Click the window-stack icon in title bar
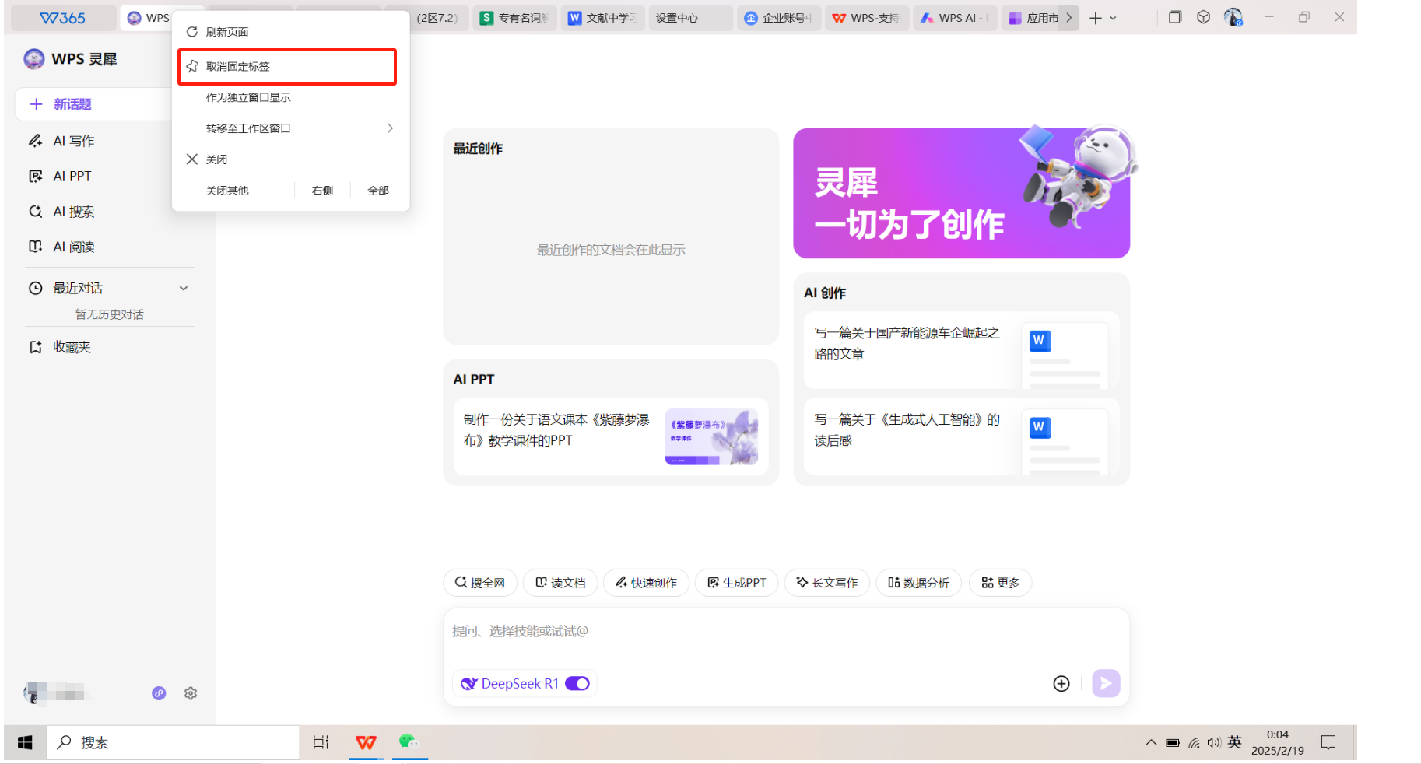Image resolution: width=1421 pixels, height=764 pixels. tap(1175, 17)
